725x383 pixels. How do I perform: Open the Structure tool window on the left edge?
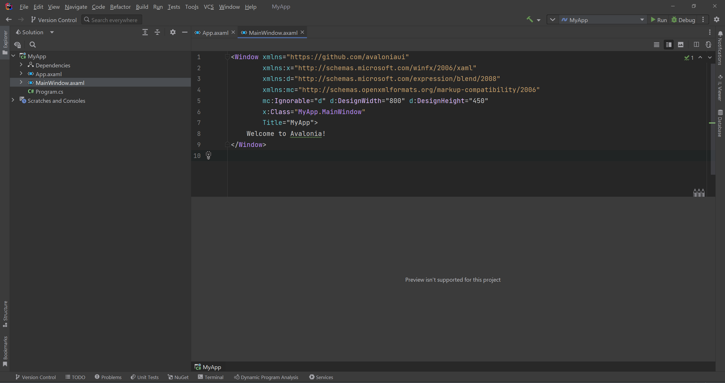pyautogui.click(x=5, y=313)
